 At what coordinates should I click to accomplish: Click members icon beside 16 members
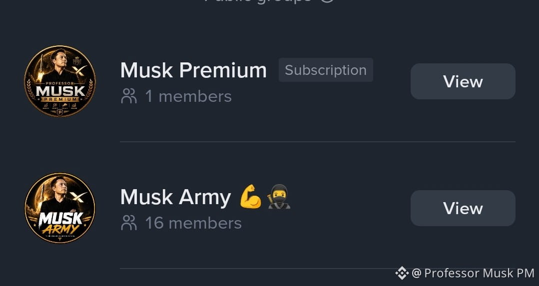[x=129, y=223]
